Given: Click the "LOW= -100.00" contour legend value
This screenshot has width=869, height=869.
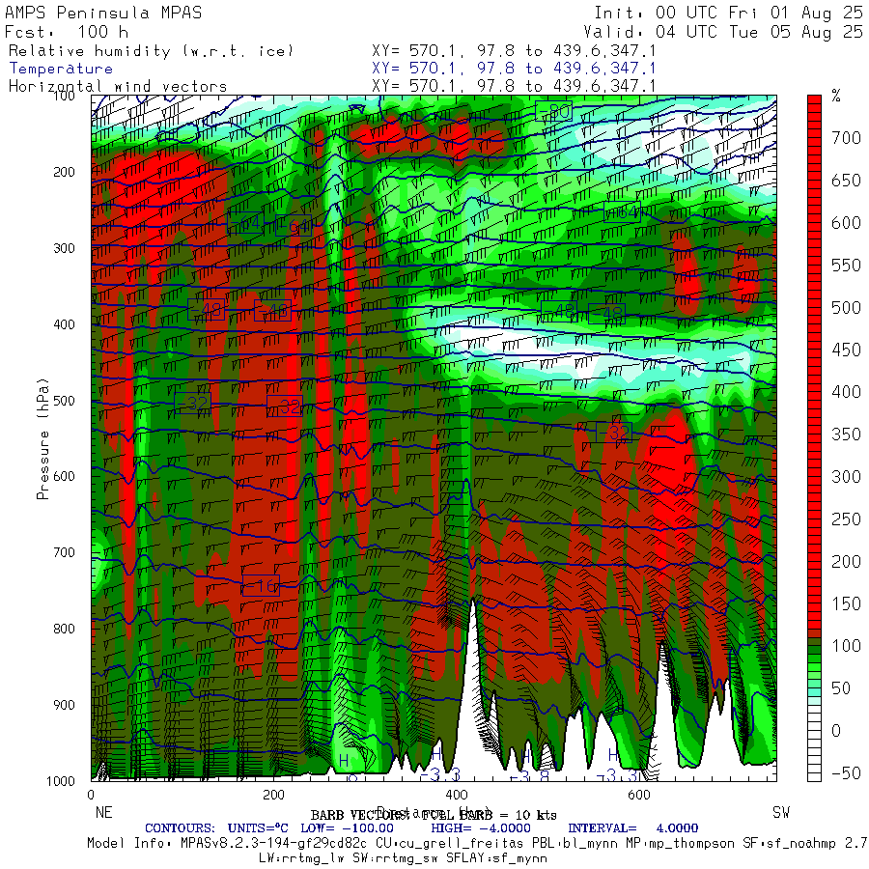Looking at the screenshot, I should pos(347,828).
